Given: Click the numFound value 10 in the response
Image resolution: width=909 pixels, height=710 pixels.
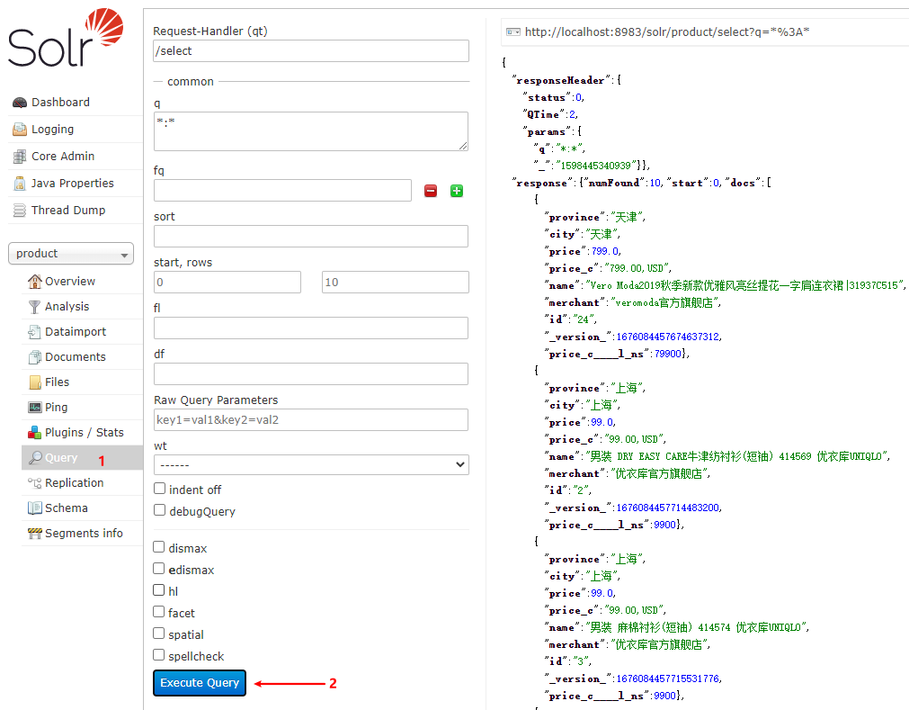Looking at the screenshot, I should tap(655, 183).
